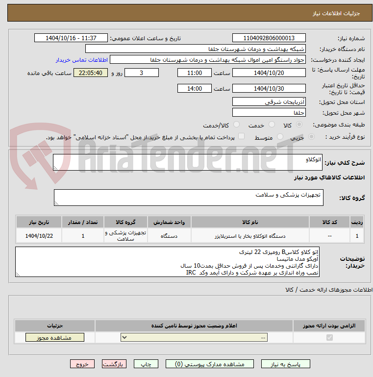Click the resize grip of توضیحات خریدار box
The height and width of the screenshot is (377, 373).
tap(18, 275)
